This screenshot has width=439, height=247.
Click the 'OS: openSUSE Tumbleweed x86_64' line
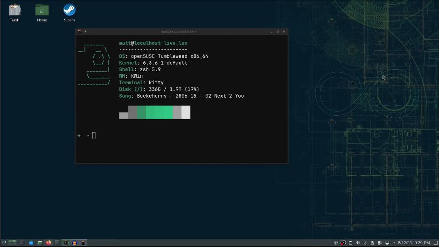coord(163,56)
